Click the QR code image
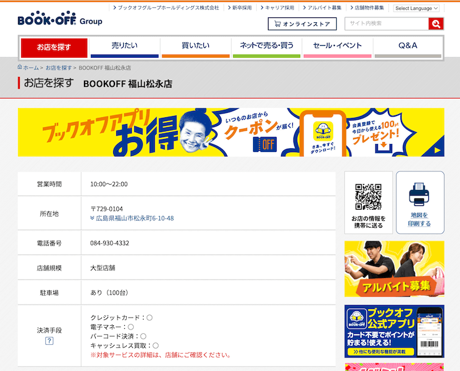Screen dimensions: 460x371 pyautogui.click(x=368, y=197)
